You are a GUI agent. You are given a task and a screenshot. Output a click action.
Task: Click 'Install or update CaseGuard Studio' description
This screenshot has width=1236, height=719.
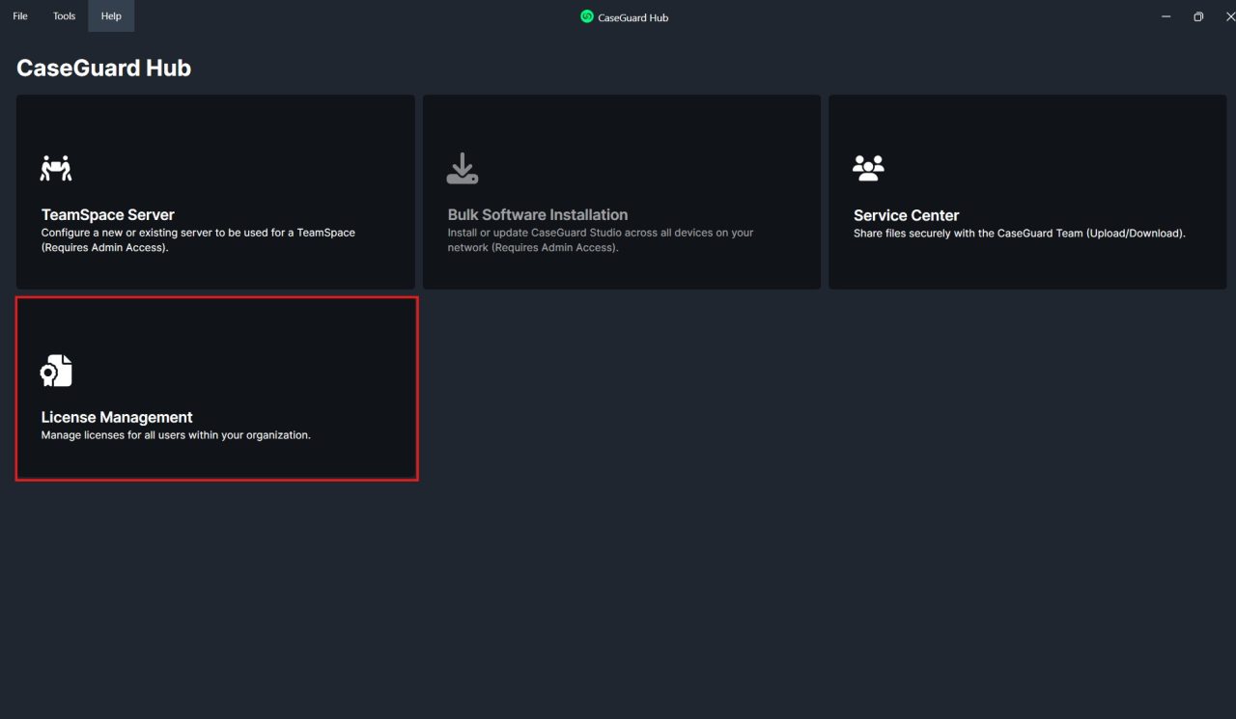(601, 240)
